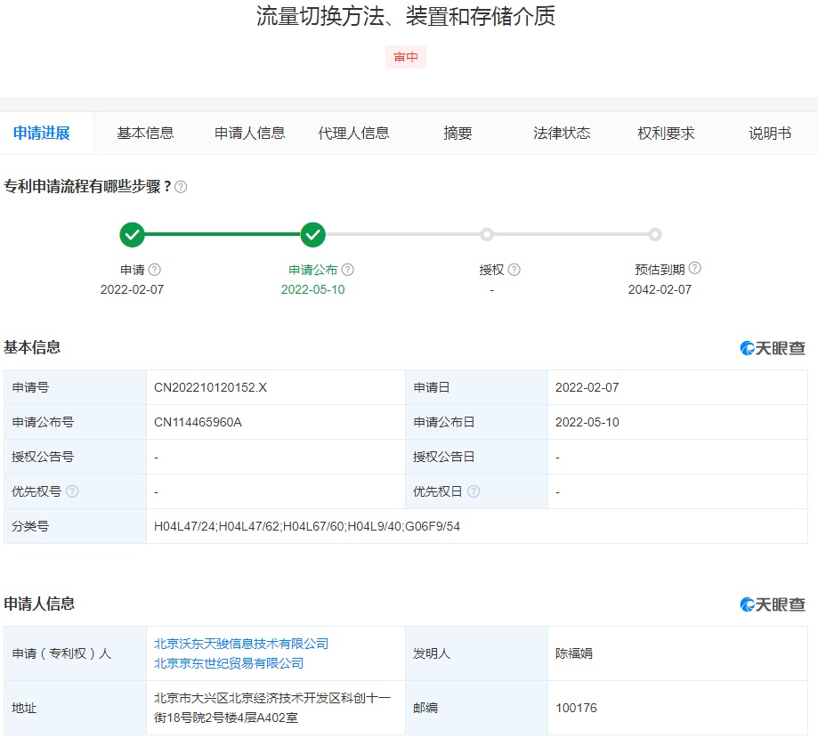The height and width of the screenshot is (738, 818).
Task: Open applicant link 北京京东世纪贸易有限公司
Action: pyautogui.click(x=229, y=663)
